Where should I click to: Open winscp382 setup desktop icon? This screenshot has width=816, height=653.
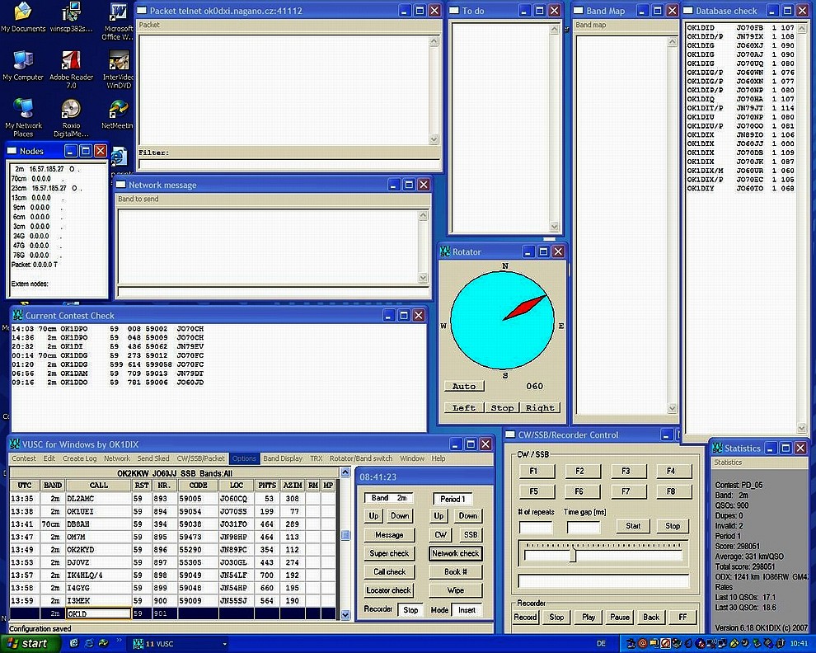[71, 17]
